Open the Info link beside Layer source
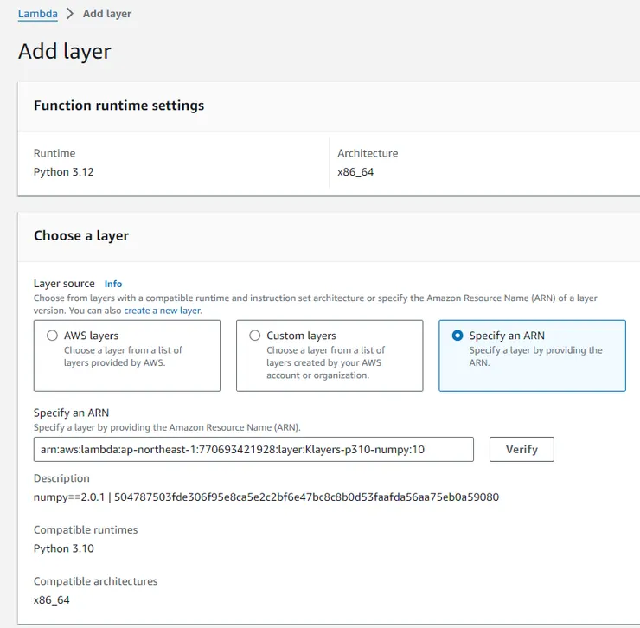Screen dimensions: 640x628 [113, 284]
